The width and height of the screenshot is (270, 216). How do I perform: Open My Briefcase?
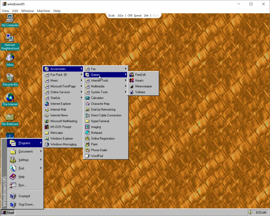(x=10, y=118)
